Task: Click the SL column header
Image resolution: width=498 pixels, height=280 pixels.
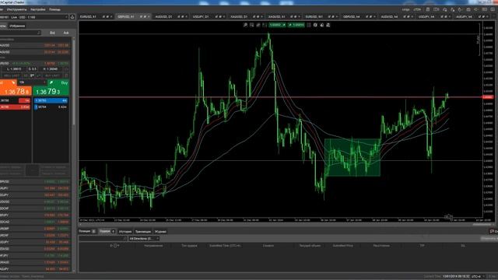Action: (463, 246)
